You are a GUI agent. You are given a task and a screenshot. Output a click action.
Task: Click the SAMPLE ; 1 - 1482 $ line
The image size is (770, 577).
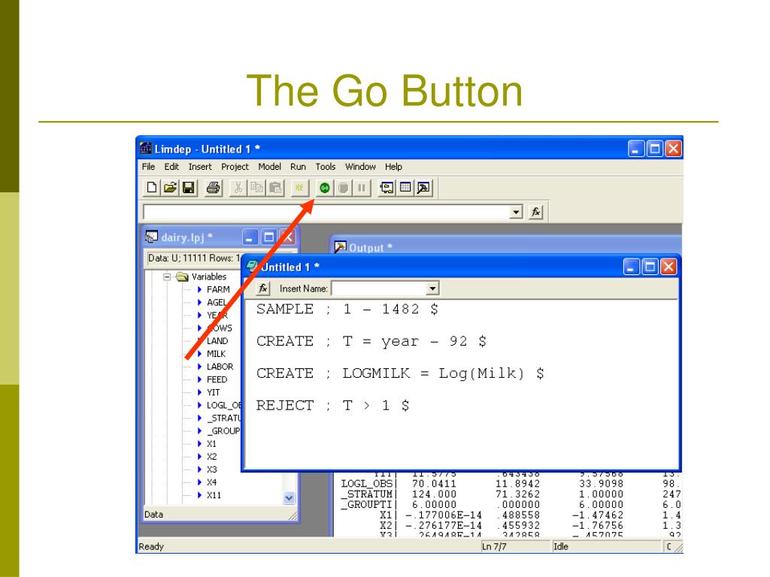coord(347,309)
